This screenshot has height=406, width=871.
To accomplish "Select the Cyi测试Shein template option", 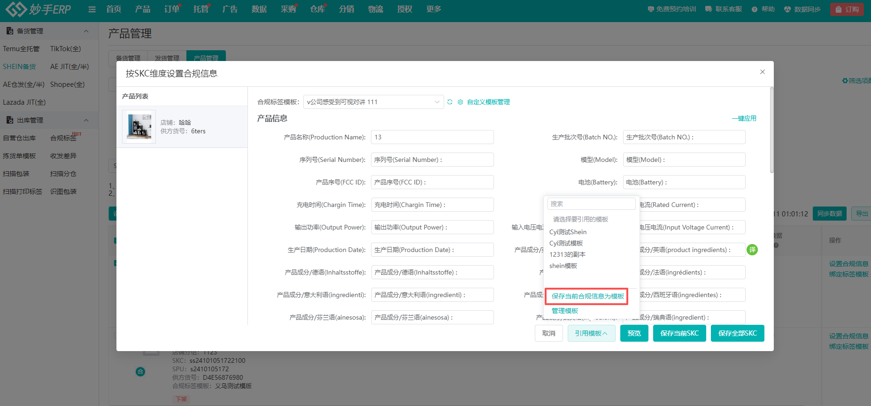I will (568, 232).
